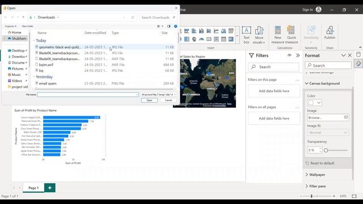Collapse the Yesterday file group
Viewport: 363px width, 204px height.
click(34, 77)
